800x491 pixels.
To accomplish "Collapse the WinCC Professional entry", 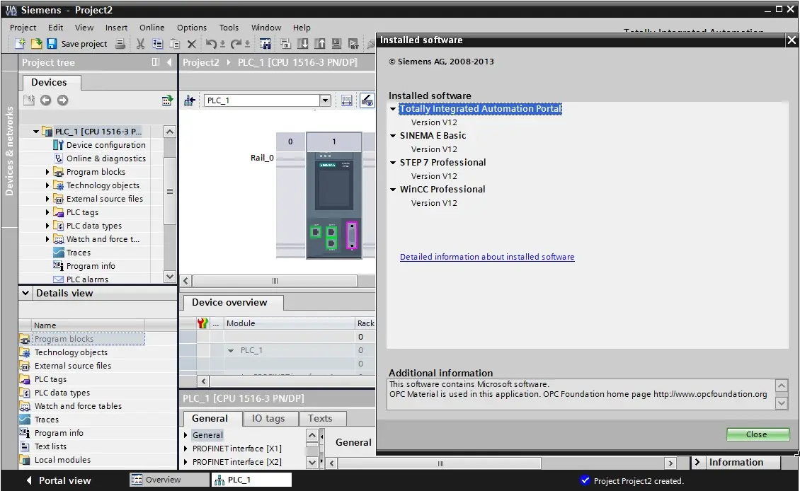I will [393, 189].
